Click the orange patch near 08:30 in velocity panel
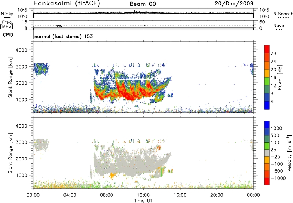293x203 pixels. 112,176
